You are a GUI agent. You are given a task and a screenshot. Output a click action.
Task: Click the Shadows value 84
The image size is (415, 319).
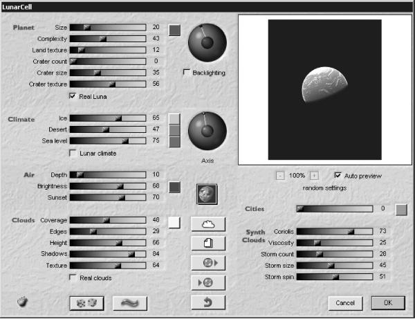tap(156, 254)
